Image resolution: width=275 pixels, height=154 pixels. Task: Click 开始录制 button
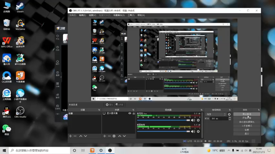[246, 118]
